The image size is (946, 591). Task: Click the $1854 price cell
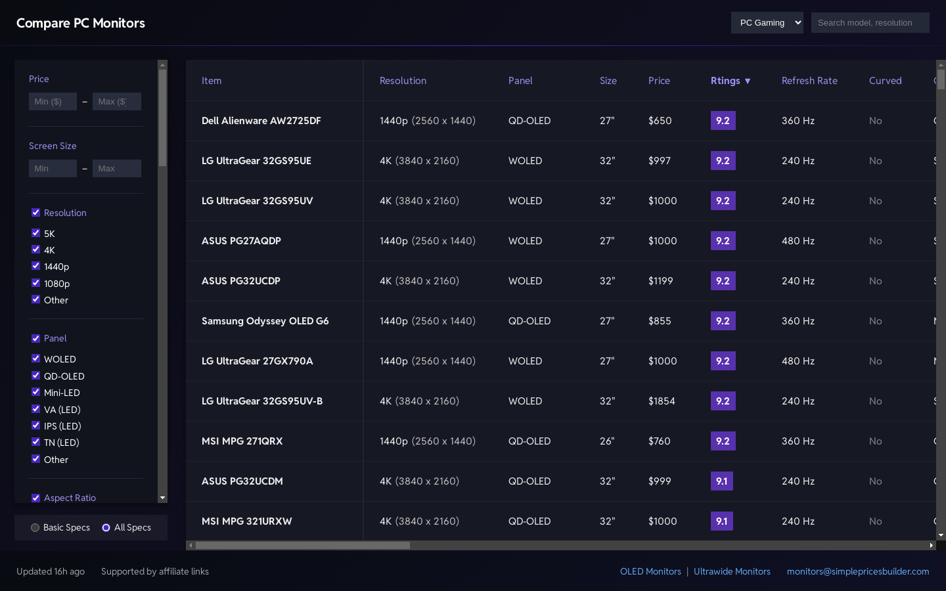(662, 401)
